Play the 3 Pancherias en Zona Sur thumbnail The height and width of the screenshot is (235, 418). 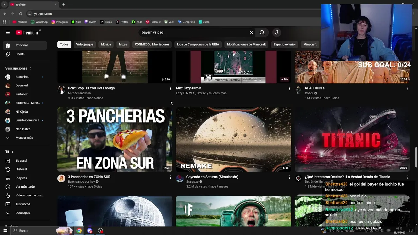pyautogui.click(x=115, y=139)
